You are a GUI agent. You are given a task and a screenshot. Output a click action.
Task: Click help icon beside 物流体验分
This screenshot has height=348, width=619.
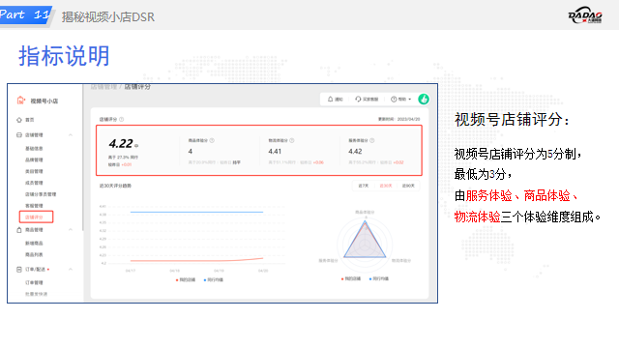292,140
